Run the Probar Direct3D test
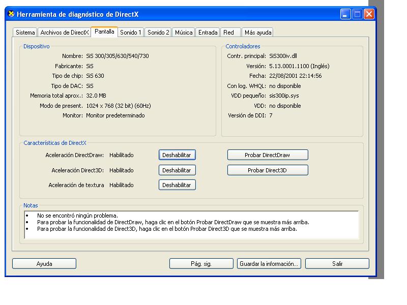The height and width of the screenshot is (305, 407). pos(268,170)
